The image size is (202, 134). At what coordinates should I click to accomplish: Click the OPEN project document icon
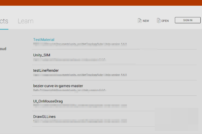click(x=159, y=20)
